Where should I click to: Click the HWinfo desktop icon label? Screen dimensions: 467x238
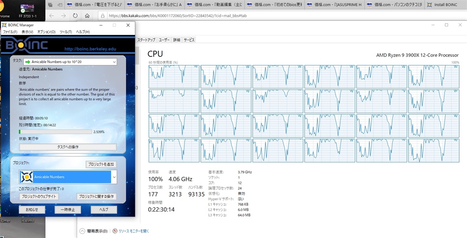pos(27,221)
